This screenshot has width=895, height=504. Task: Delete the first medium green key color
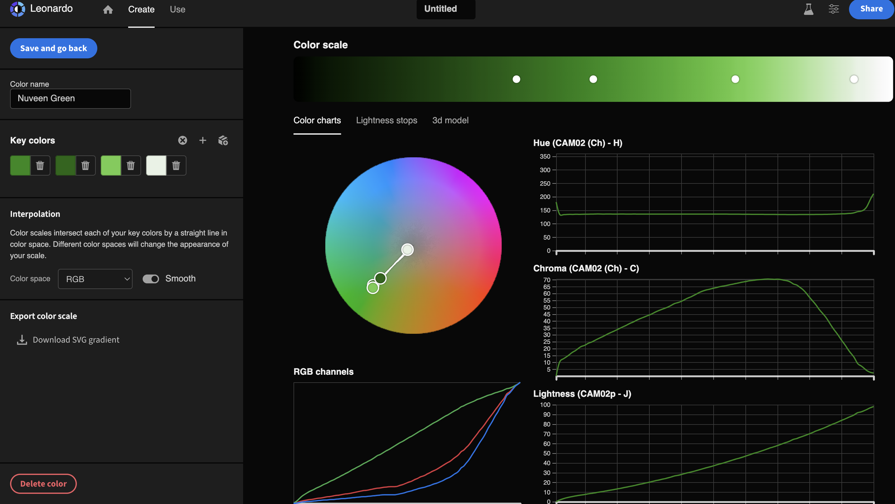click(40, 165)
